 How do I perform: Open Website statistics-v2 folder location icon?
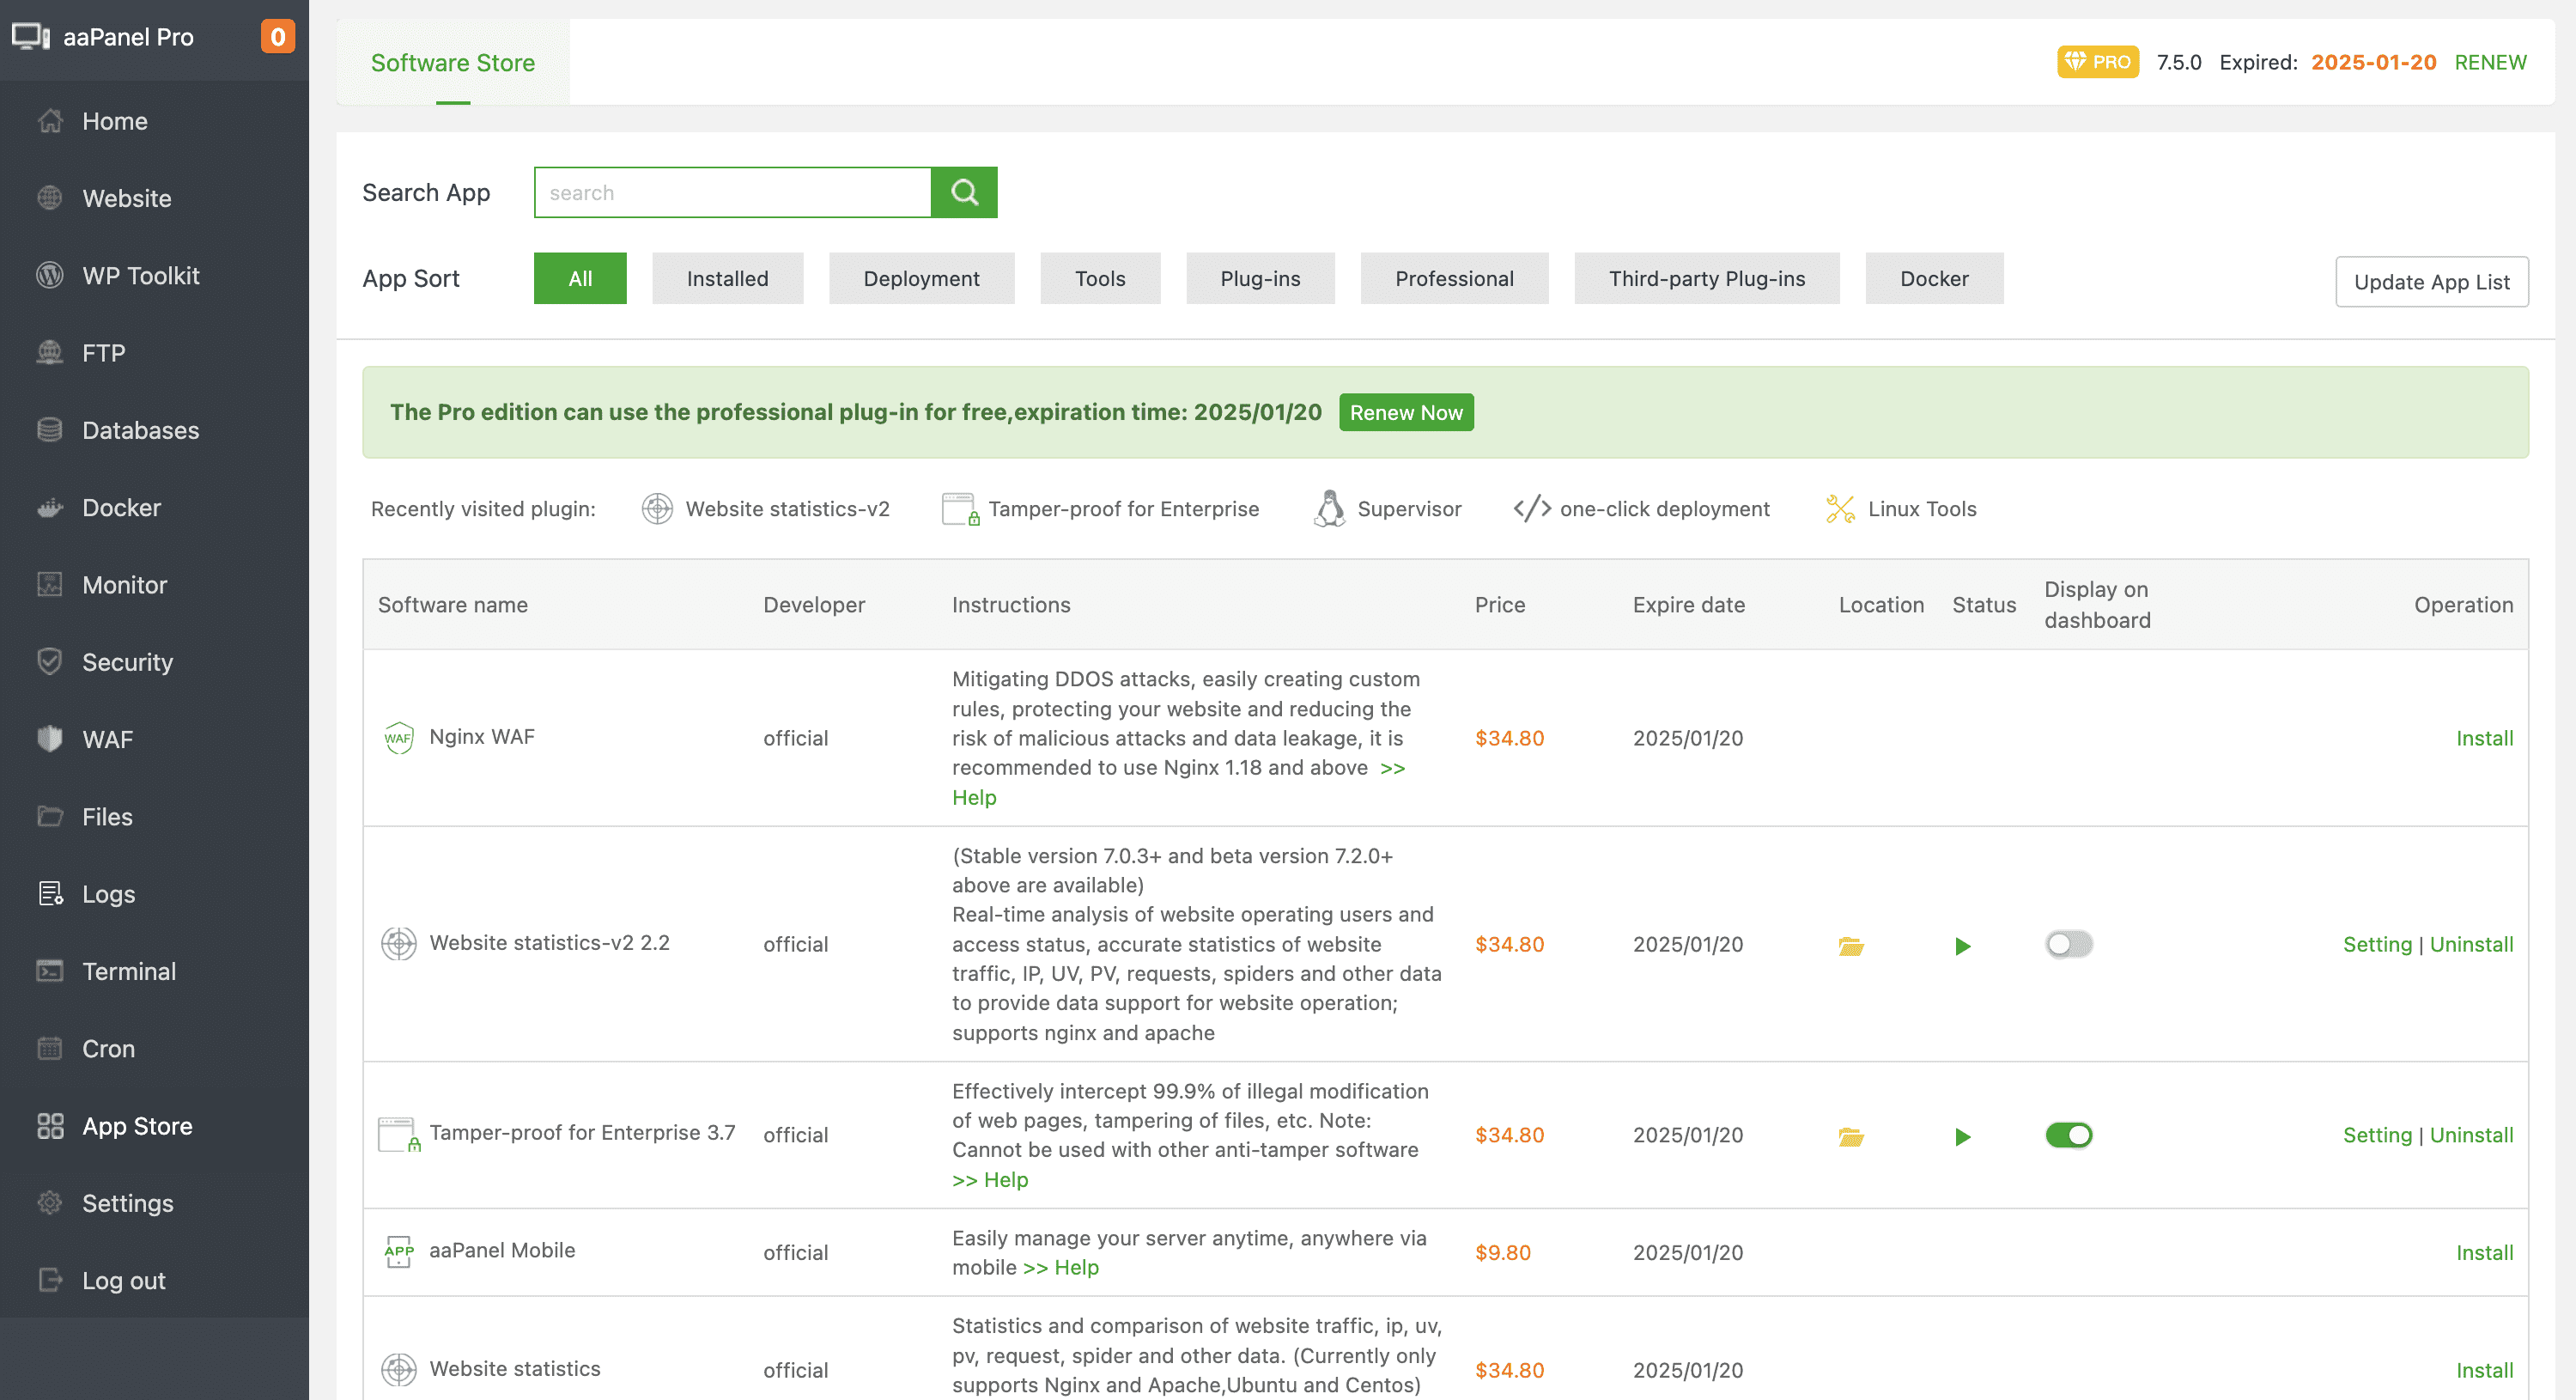point(1850,945)
